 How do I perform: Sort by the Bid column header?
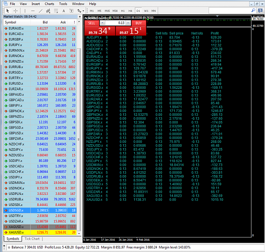(x=40, y=22)
